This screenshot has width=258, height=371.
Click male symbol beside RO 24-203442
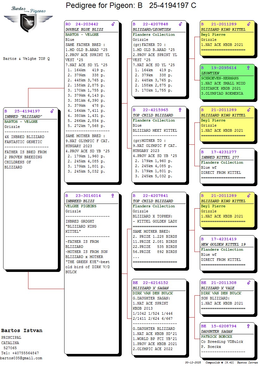[113, 24]
